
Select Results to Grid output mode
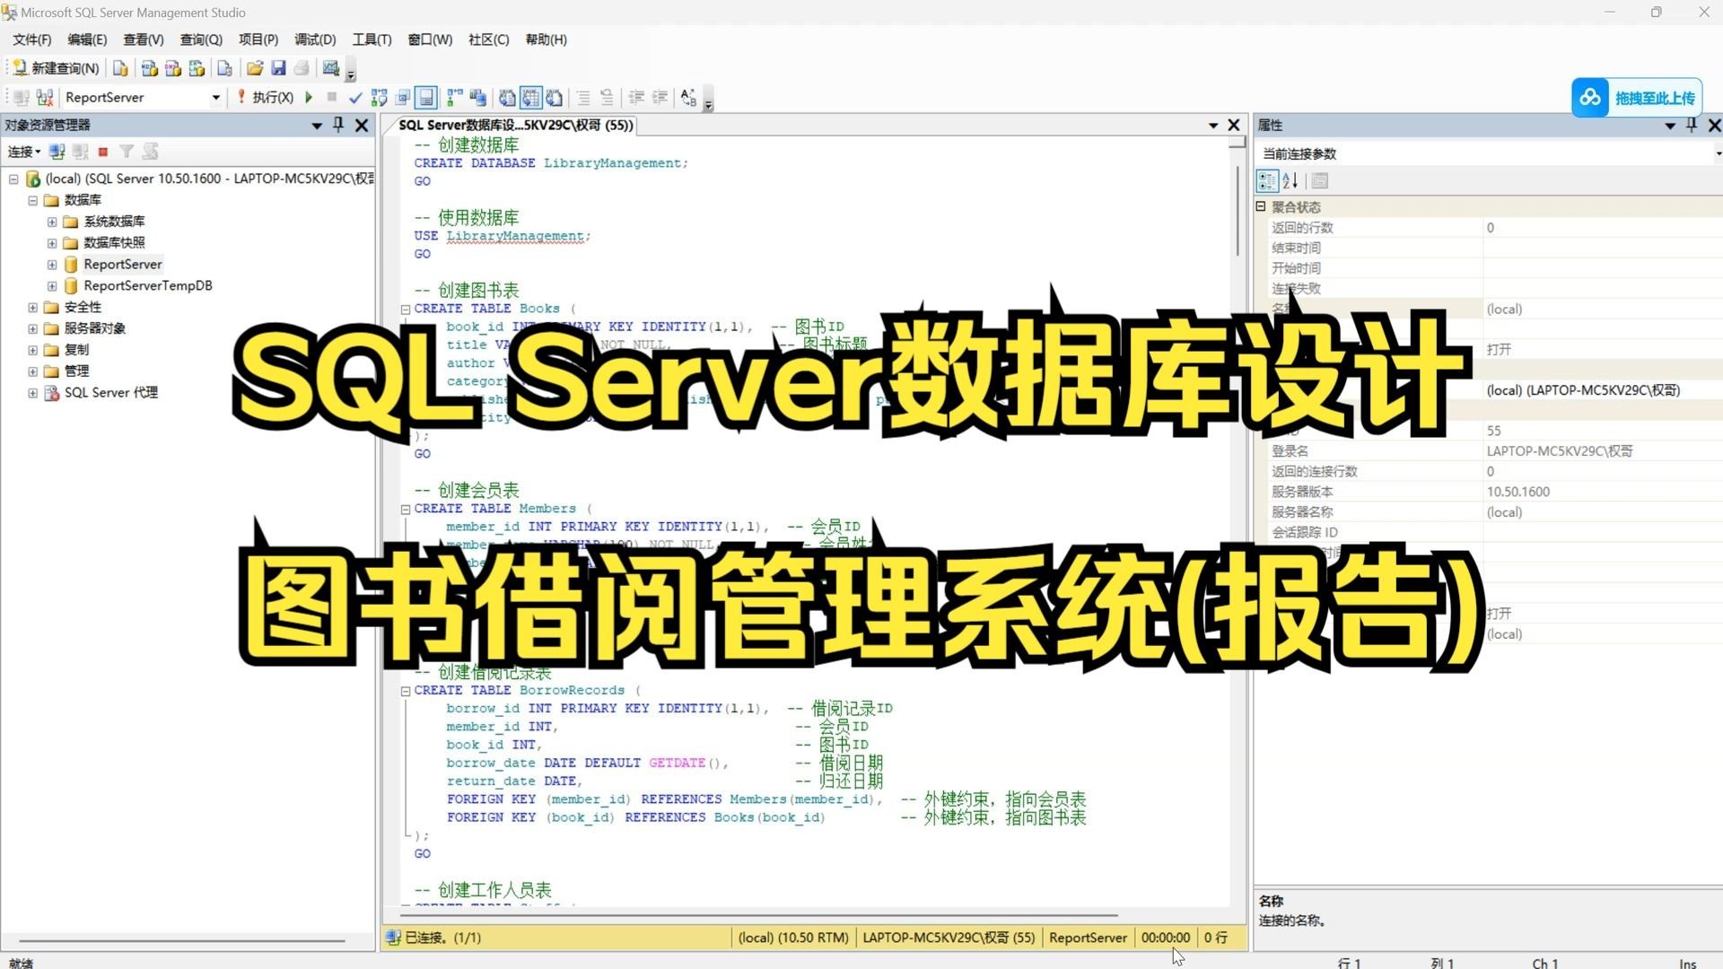(x=530, y=97)
